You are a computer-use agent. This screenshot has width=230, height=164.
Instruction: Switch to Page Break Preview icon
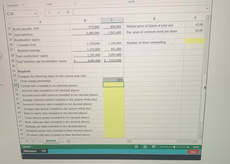click(154, 147)
